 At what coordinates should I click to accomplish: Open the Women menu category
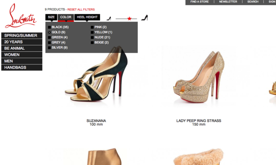[22, 55]
